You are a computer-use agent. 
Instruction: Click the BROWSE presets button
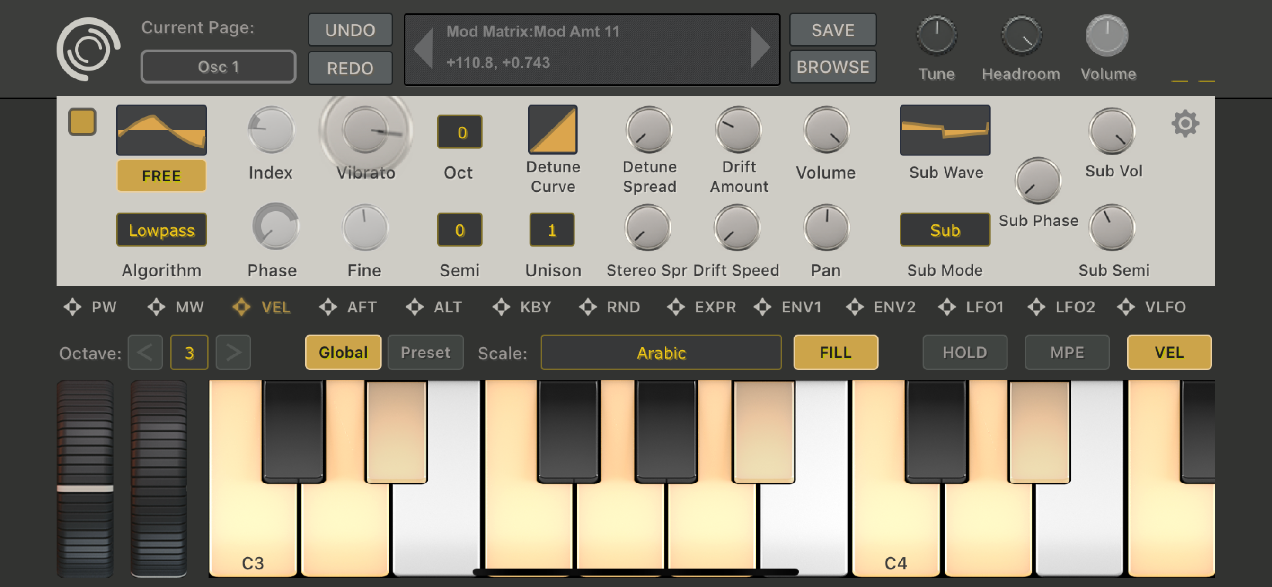coord(832,67)
